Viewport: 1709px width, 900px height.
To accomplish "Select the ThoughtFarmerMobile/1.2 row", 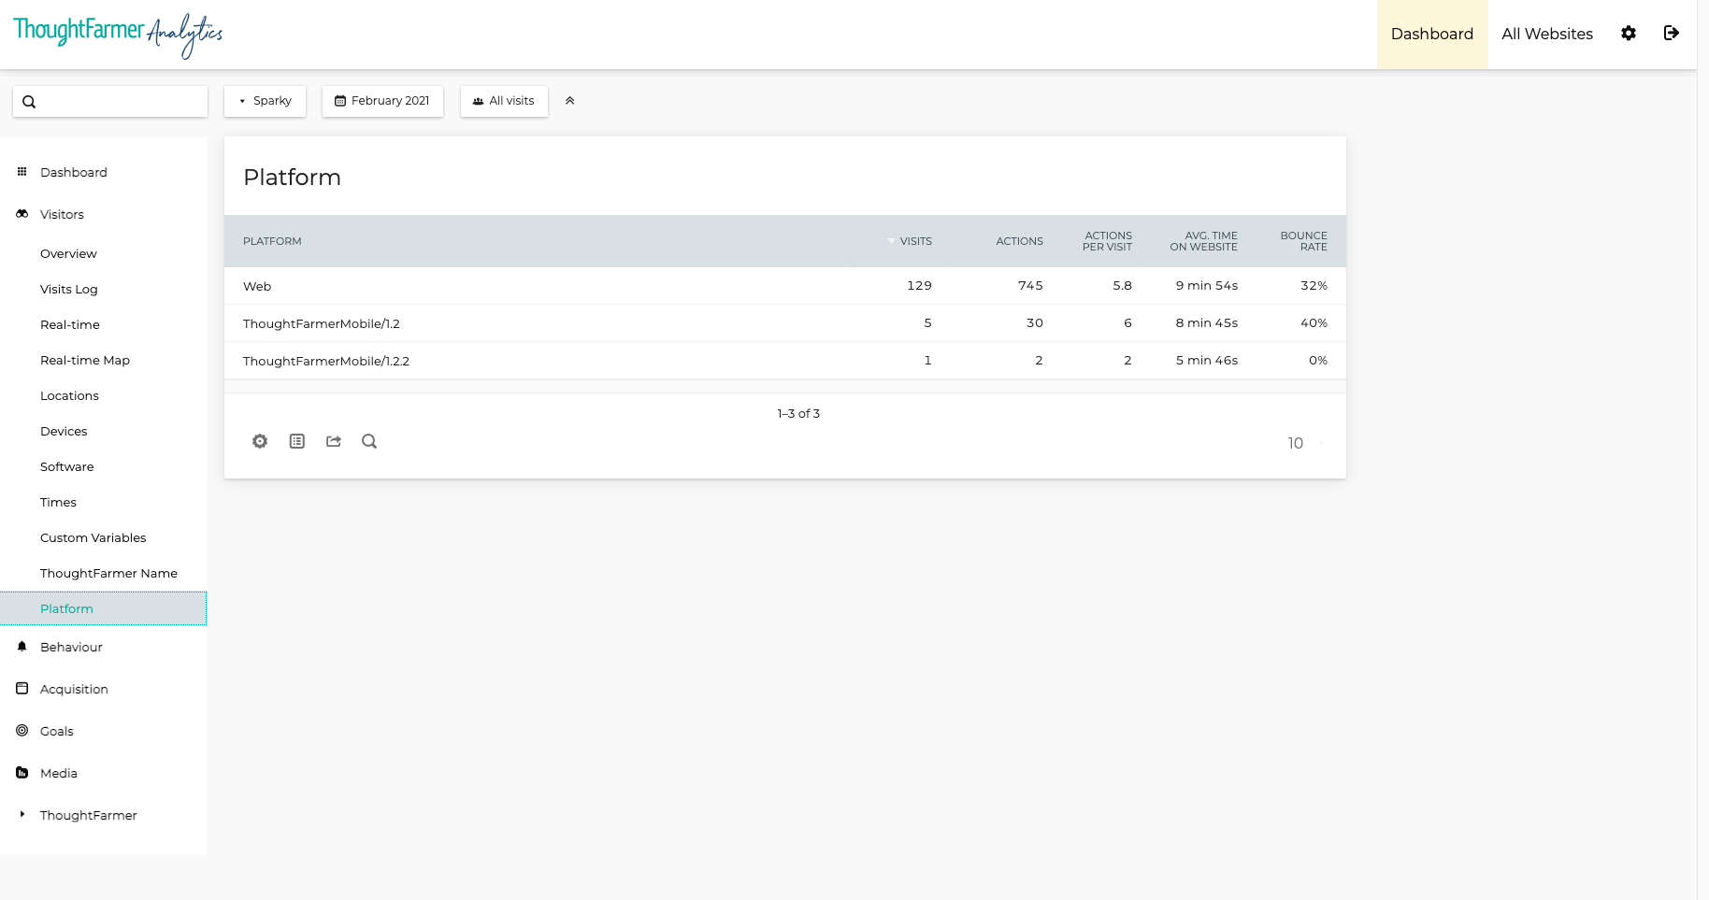I will pos(785,323).
